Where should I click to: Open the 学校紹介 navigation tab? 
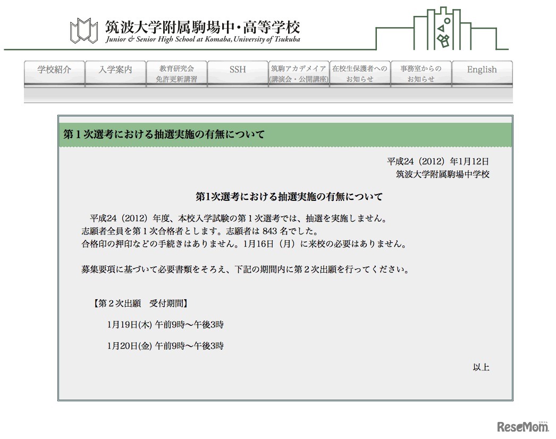pyautogui.click(x=54, y=70)
